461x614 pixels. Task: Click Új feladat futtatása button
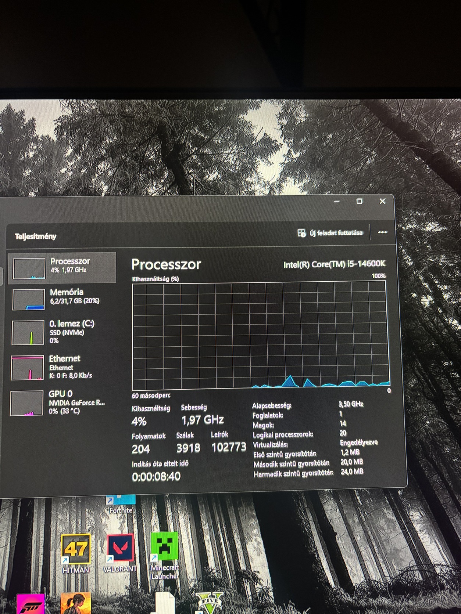pyautogui.click(x=330, y=233)
